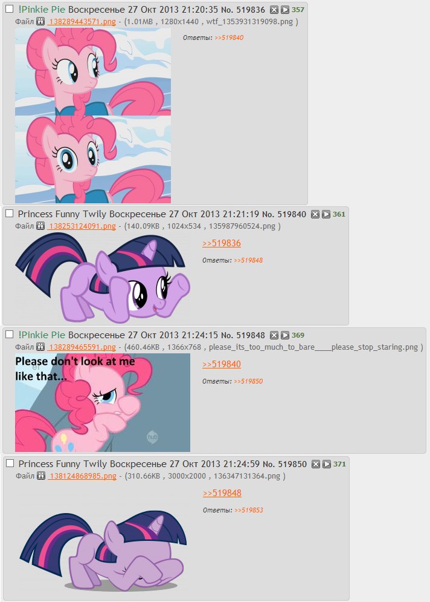430x602 pixels.
Task: Click the file icon before 138253124091.png
Action: 40,226
